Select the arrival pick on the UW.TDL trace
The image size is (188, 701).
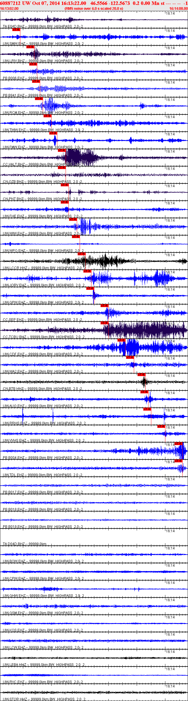[x=178, y=461]
